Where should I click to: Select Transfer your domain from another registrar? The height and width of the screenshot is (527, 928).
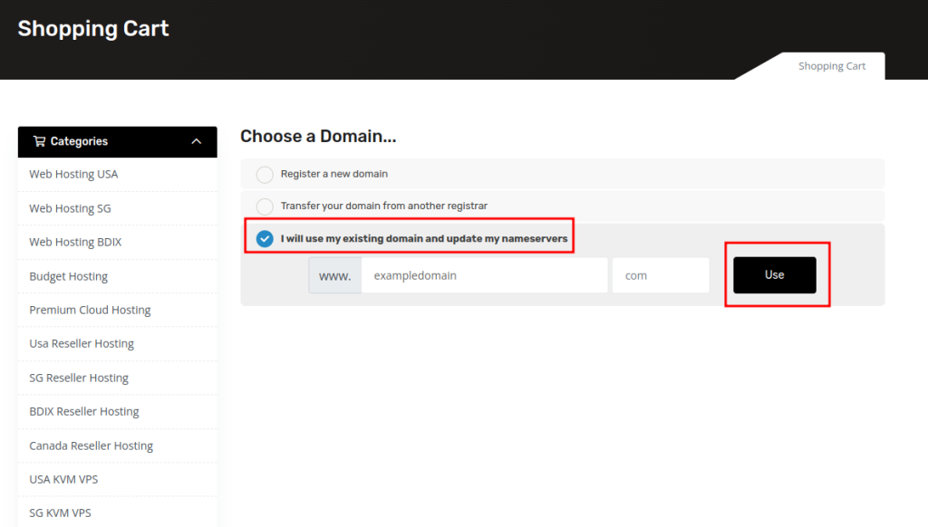click(265, 206)
